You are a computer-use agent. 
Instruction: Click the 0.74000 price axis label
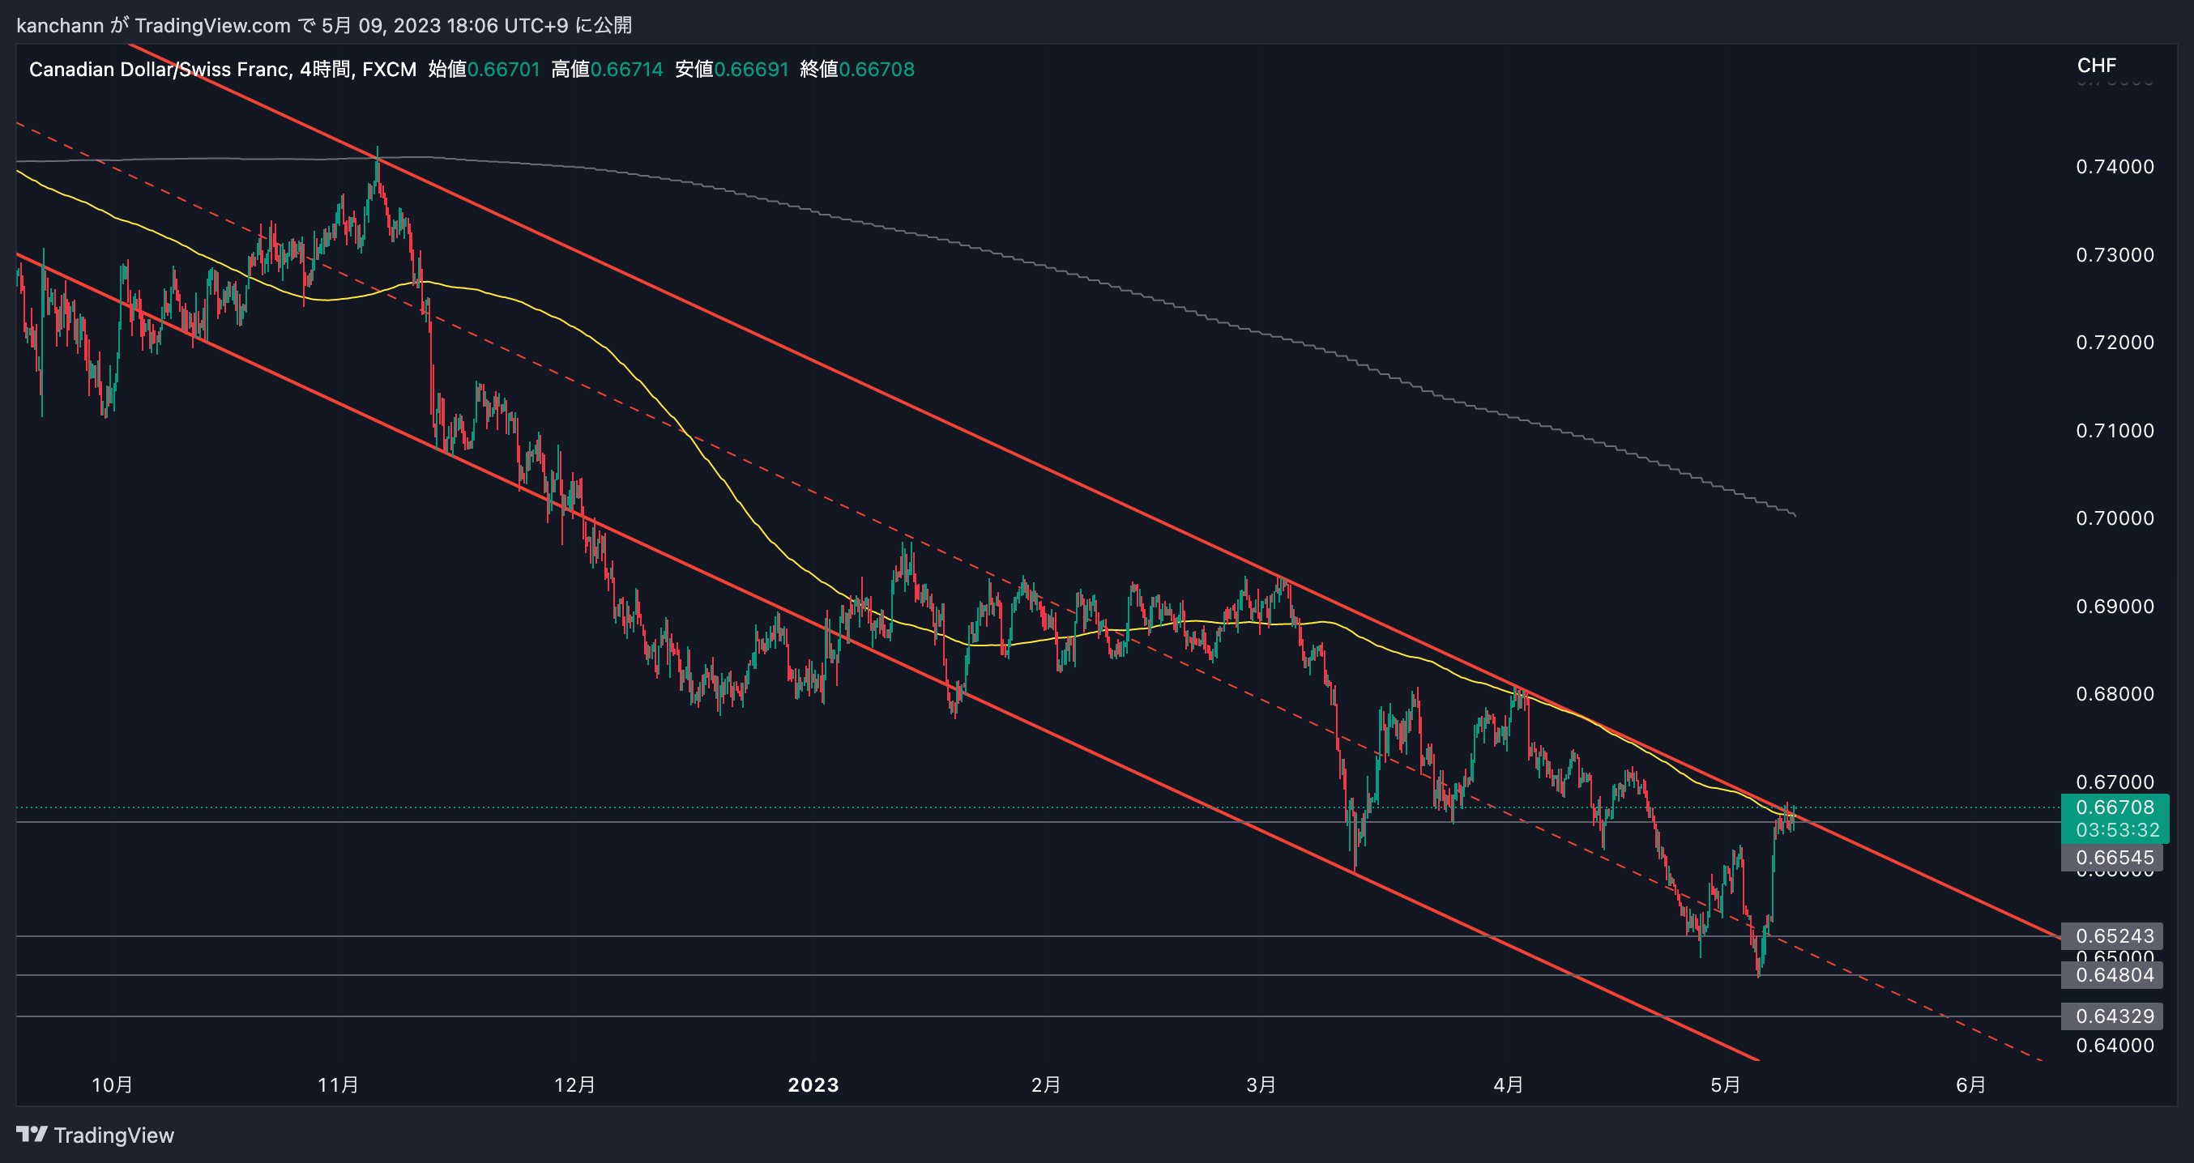(2115, 167)
